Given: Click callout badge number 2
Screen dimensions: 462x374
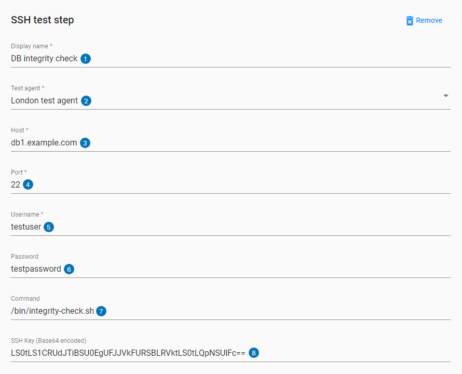Looking at the screenshot, I should [86, 101].
